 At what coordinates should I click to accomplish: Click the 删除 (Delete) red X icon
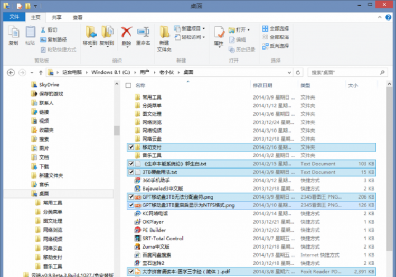pos(126,35)
